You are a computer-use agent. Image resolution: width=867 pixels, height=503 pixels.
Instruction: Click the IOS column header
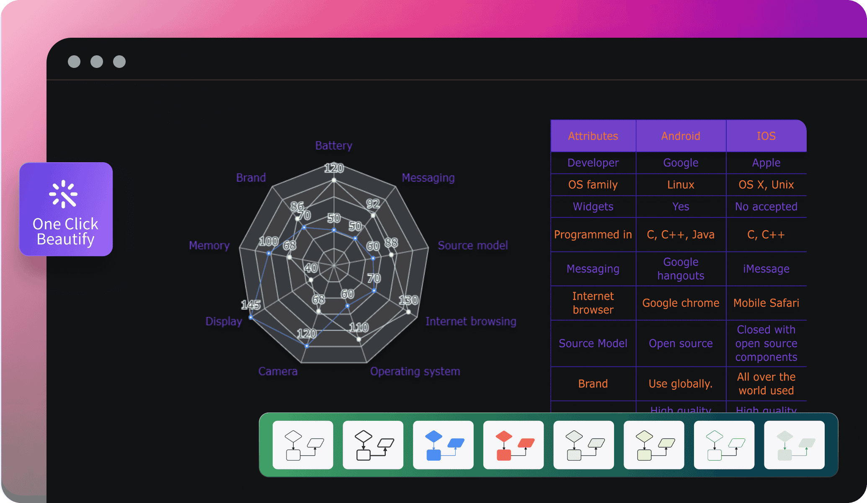pyautogui.click(x=766, y=136)
